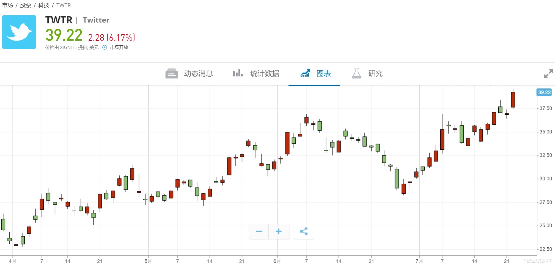The height and width of the screenshot is (266, 555).
Task: Select the 图表 tab
Action: point(324,73)
